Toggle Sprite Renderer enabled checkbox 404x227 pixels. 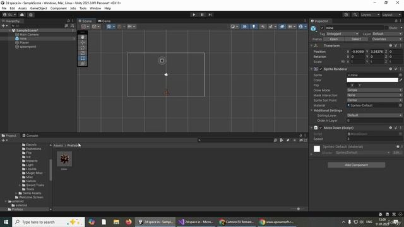coord(321,69)
